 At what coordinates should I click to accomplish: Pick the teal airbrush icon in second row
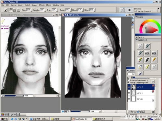[140, 53]
